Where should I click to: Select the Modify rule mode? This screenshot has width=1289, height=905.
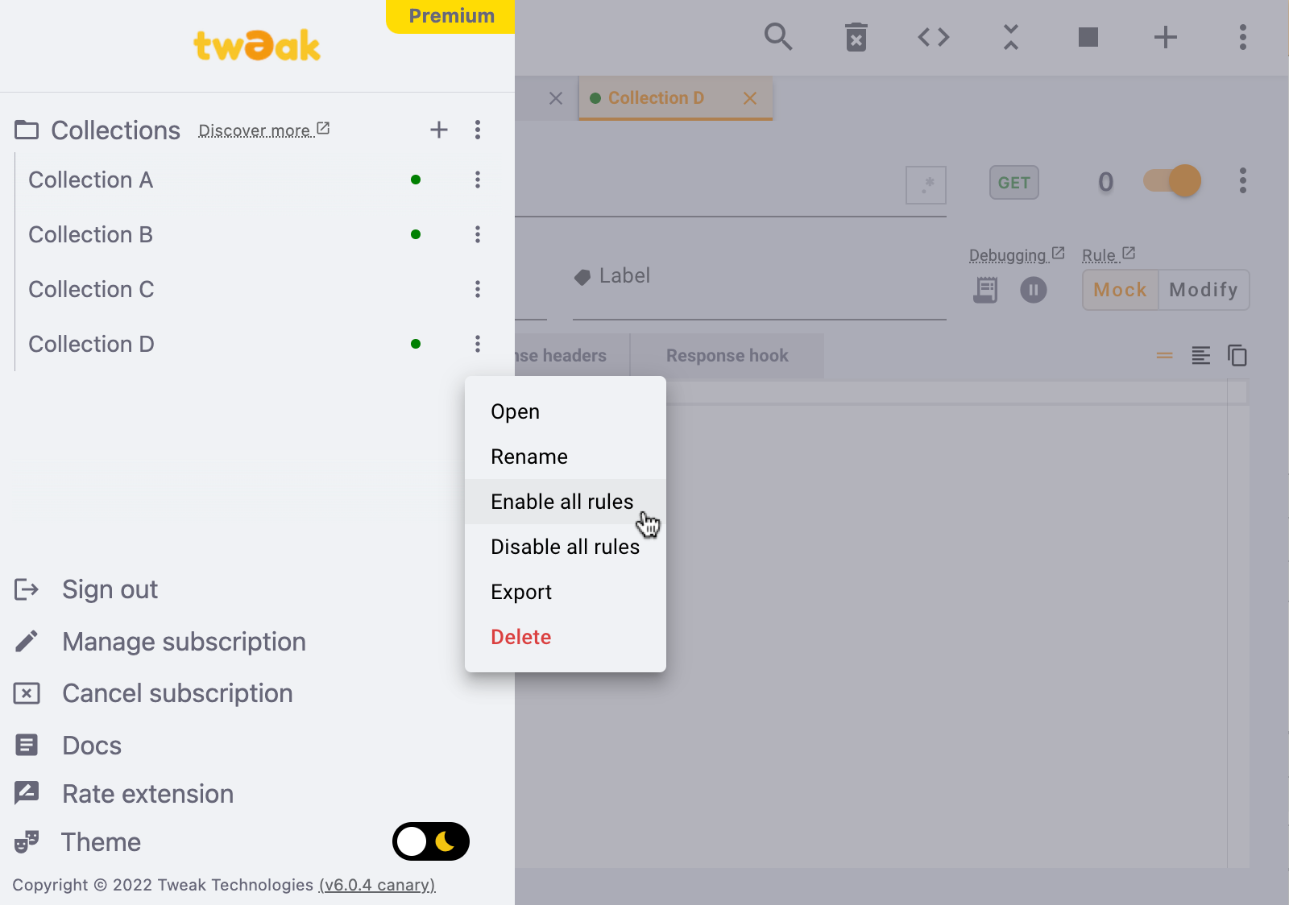(x=1203, y=290)
